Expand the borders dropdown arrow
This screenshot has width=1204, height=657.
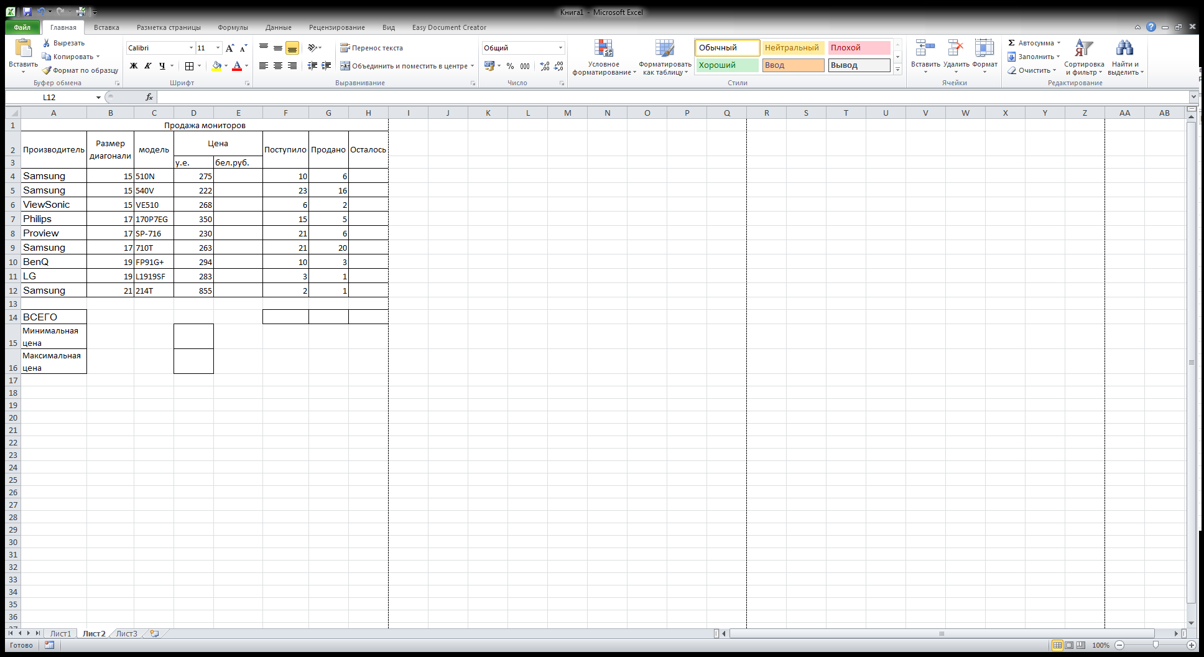(199, 66)
